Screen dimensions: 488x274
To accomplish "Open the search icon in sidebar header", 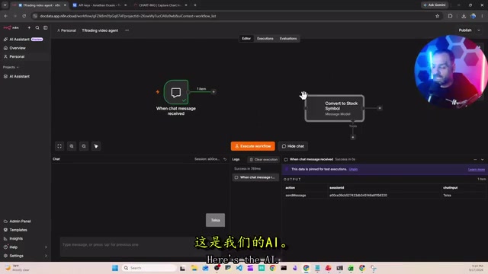I will [37, 27].
